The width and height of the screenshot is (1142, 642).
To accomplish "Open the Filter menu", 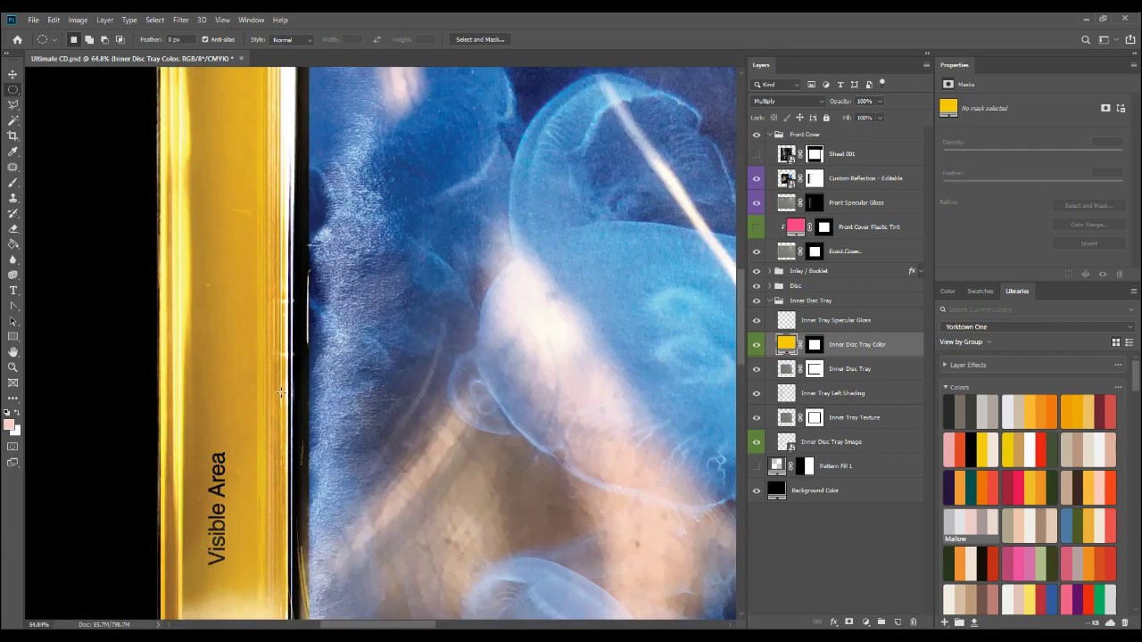I will pyautogui.click(x=180, y=20).
